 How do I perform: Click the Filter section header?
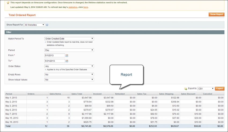tap(115, 32)
